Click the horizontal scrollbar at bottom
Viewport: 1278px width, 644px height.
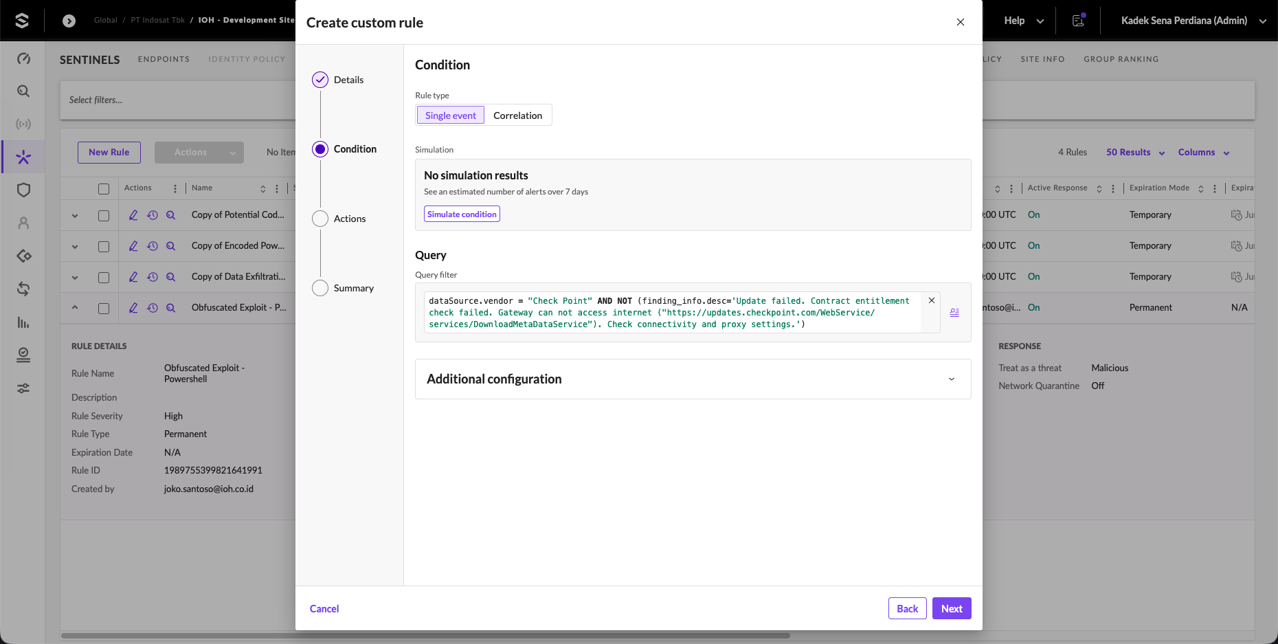pyautogui.click(x=425, y=636)
